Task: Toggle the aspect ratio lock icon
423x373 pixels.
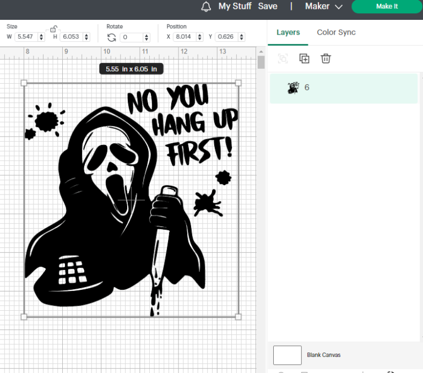Action: (x=53, y=29)
